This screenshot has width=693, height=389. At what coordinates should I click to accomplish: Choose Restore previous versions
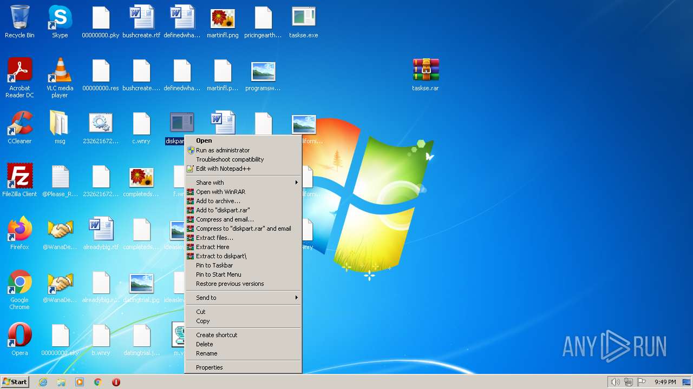(243, 284)
